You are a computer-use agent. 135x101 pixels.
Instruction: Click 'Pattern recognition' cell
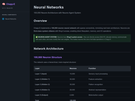click(96, 85)
